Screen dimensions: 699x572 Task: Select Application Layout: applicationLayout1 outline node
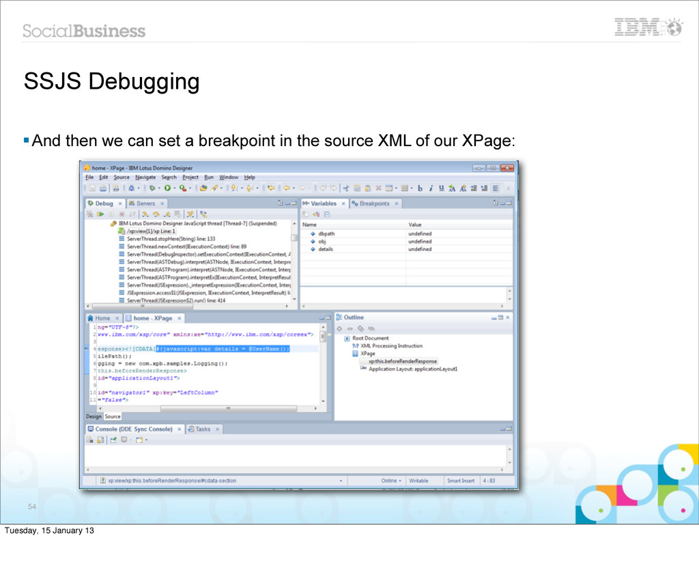click(409, 369)
